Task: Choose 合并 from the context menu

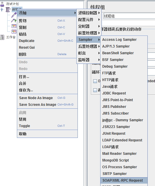Action: coord(47,83)
